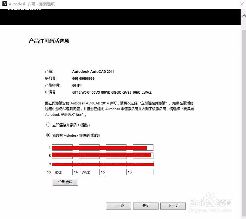Select the I have an activation code radio option
Image resolution: width=246 pixels, height=219 pixels.
(48, 135)
